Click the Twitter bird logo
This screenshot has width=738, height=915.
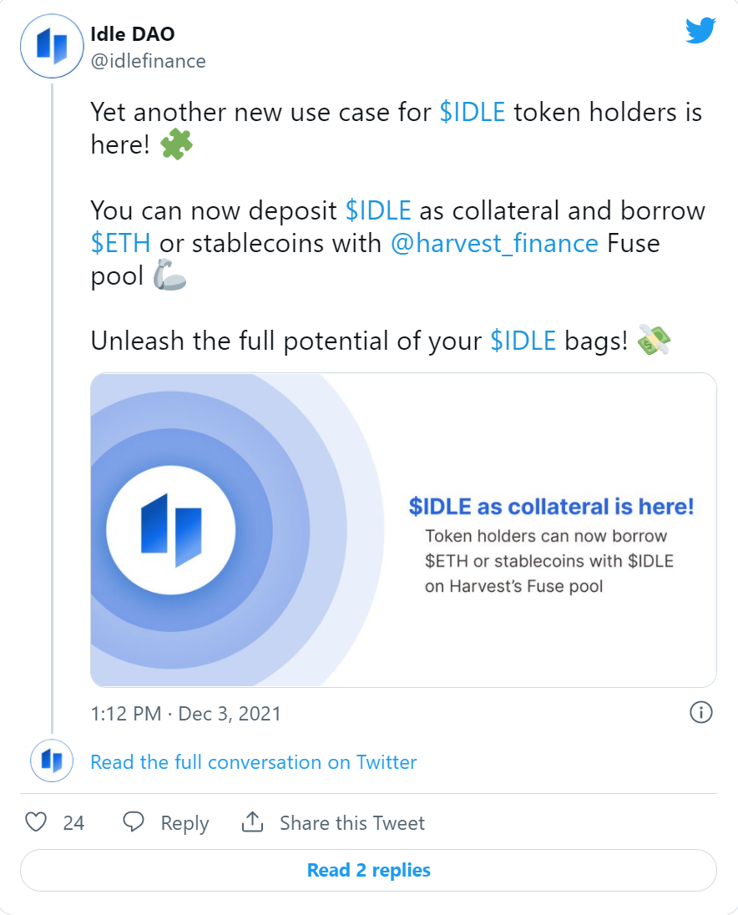click(700, 30)
